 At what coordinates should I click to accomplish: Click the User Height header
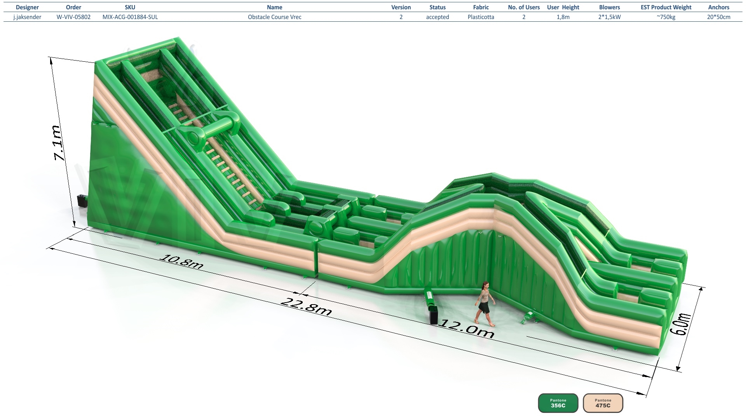tap(563, 7)
